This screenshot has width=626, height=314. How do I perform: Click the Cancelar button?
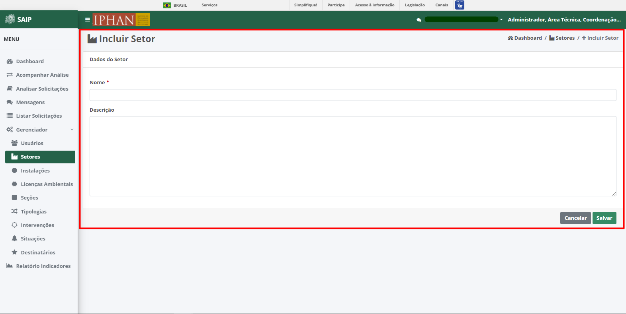click(x=575, y=218)
